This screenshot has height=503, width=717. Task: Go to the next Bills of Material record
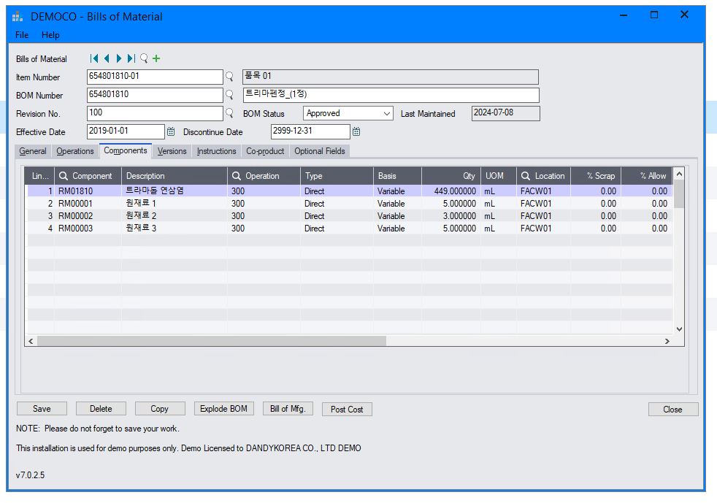pos(119,58)
